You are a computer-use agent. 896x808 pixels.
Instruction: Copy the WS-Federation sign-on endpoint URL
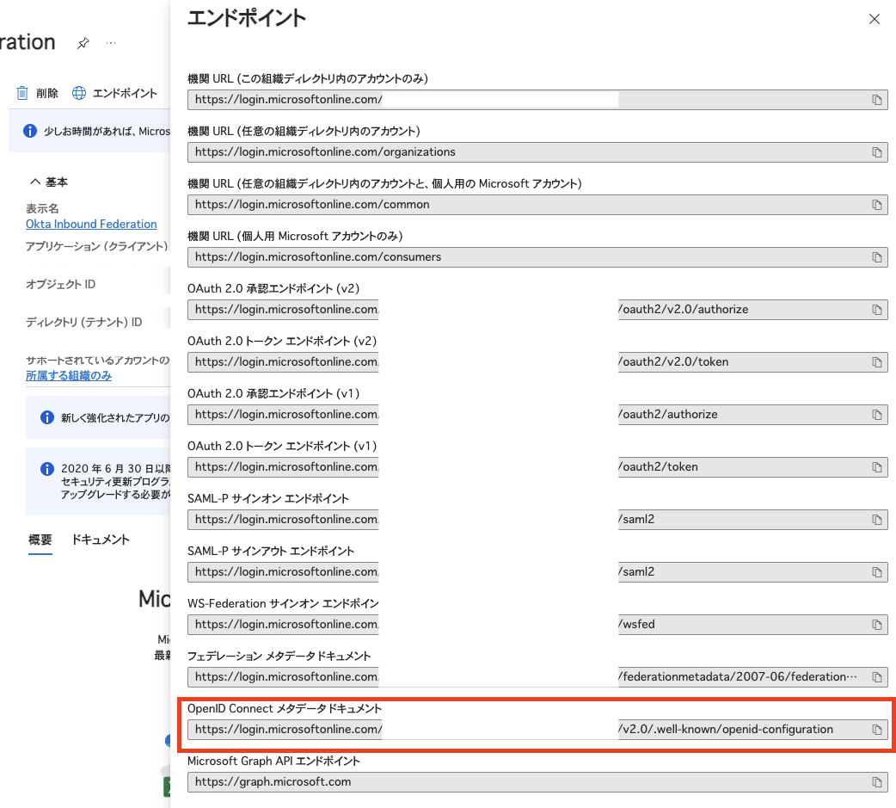pyautogui.click(x=877, y=625)
